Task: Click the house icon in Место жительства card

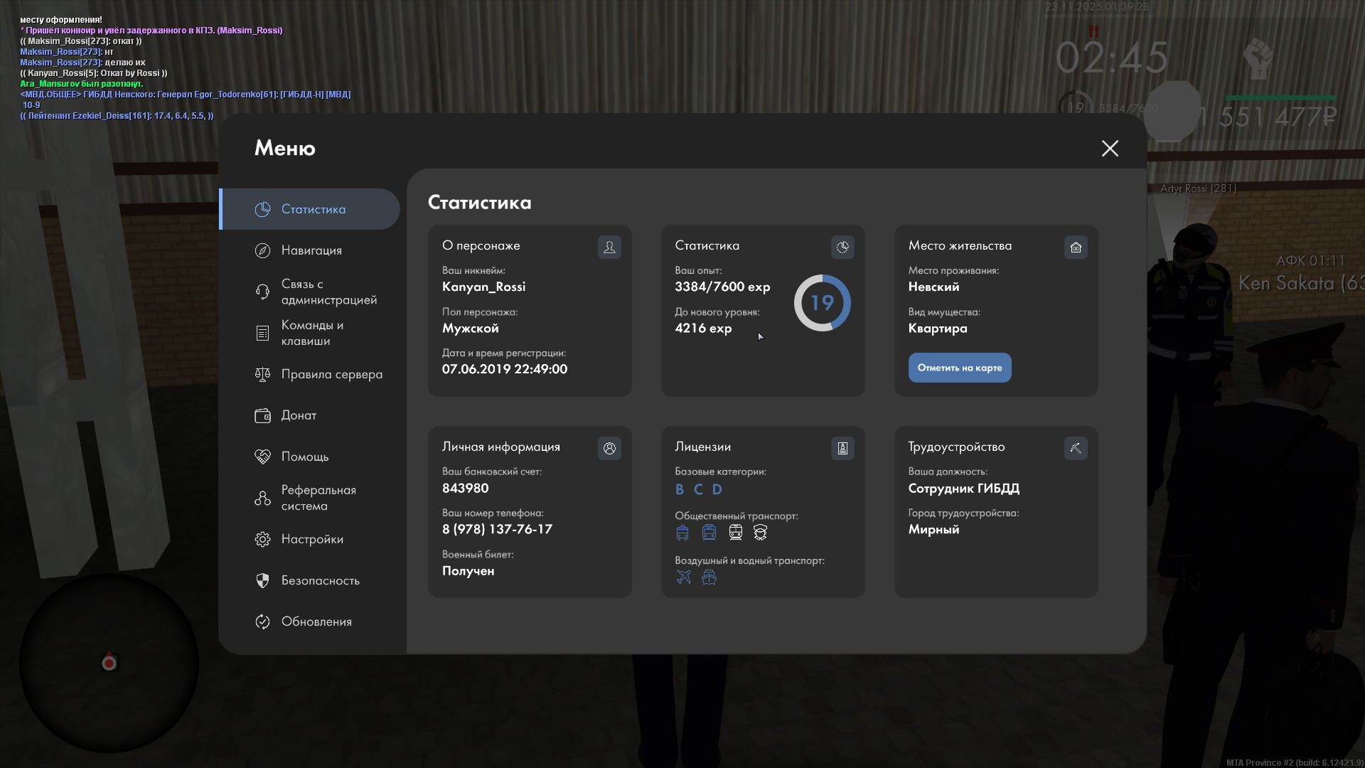Action: pos(1076,247)
